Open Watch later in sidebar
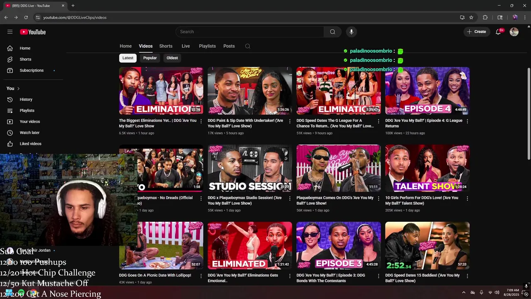Screen dimensions: 531x299 point(29,132)
